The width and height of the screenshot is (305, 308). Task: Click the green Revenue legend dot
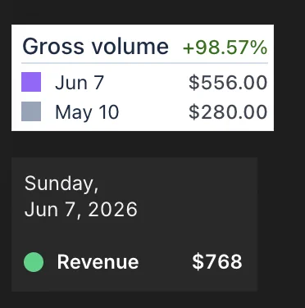click(34, 262)
